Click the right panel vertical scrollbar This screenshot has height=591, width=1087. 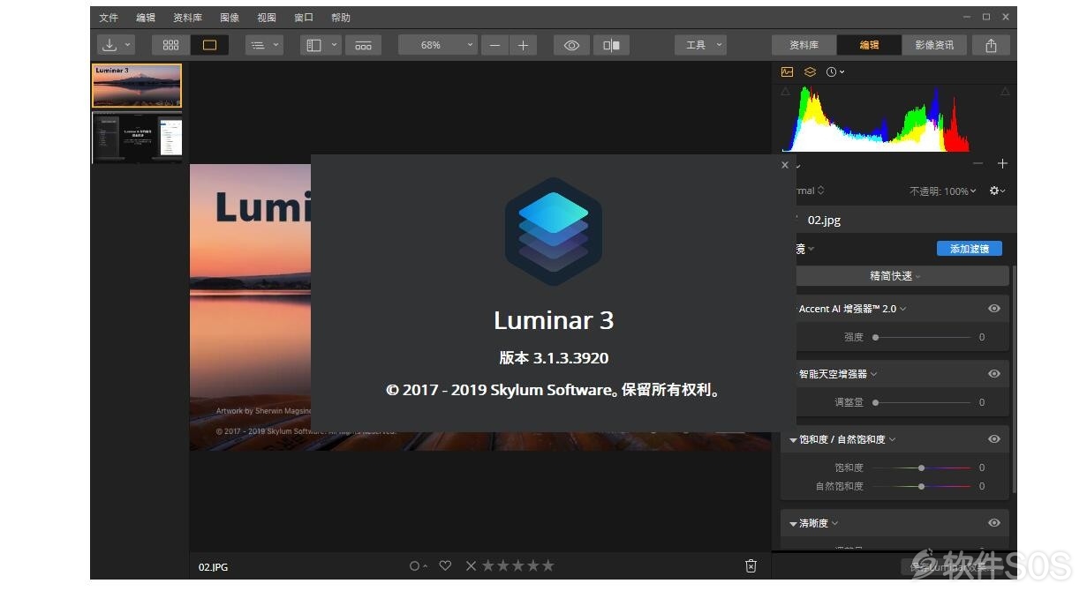click(x=1014, y=379)
